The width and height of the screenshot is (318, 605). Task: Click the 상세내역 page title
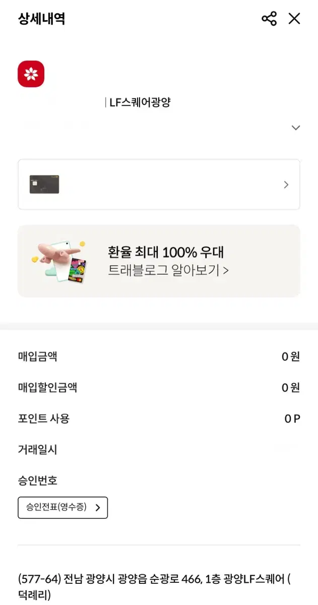(41, 19)
